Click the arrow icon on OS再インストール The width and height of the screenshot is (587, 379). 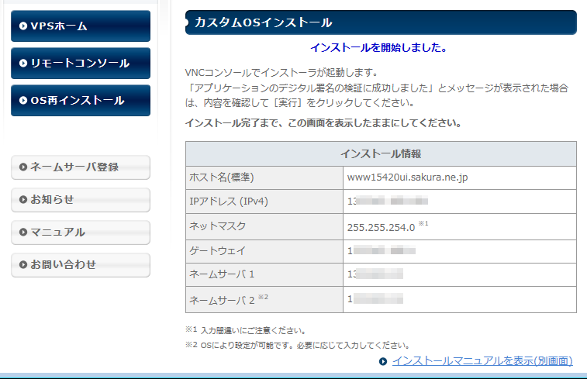[x=23, y=100]
